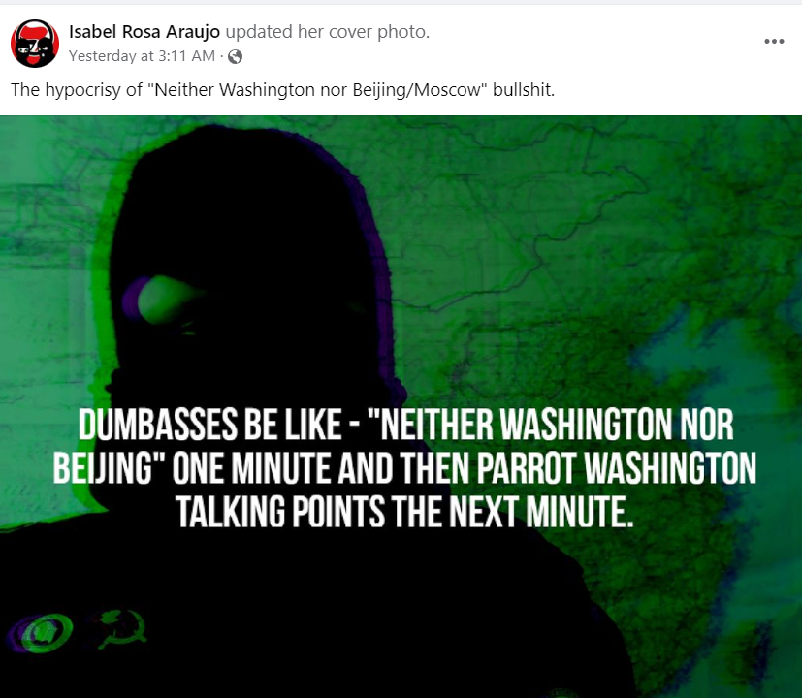Click the word 'Washington' in the post caption
Screen dimensions: 802x698
pyautogui.click(x=268, y=90)
